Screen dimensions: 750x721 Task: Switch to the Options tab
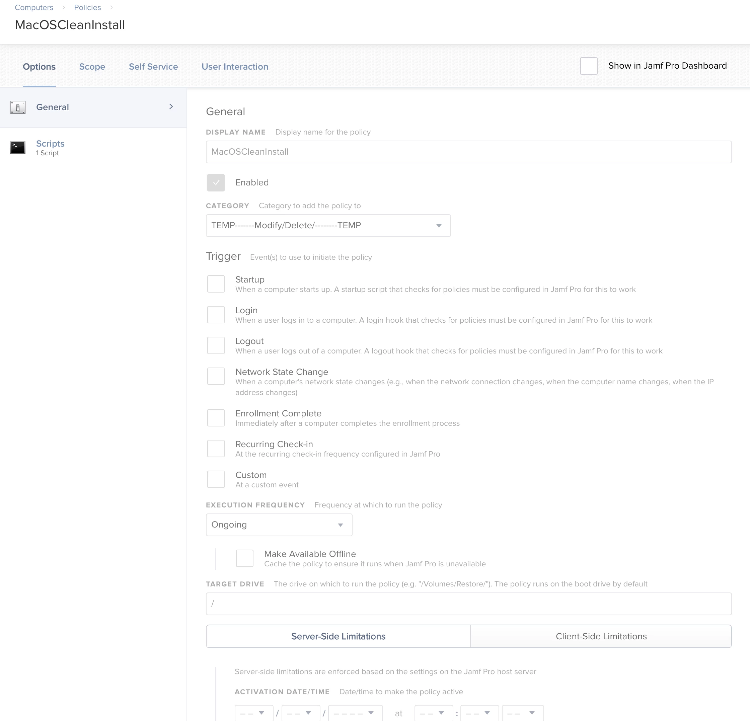click(39, 67)
